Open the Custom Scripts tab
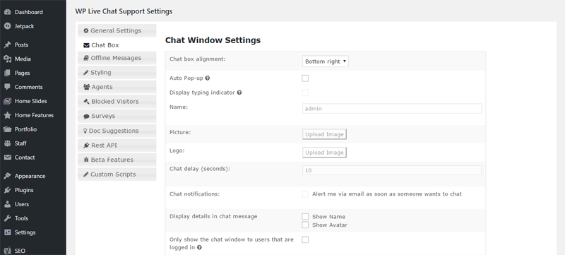 click(117, 174)
